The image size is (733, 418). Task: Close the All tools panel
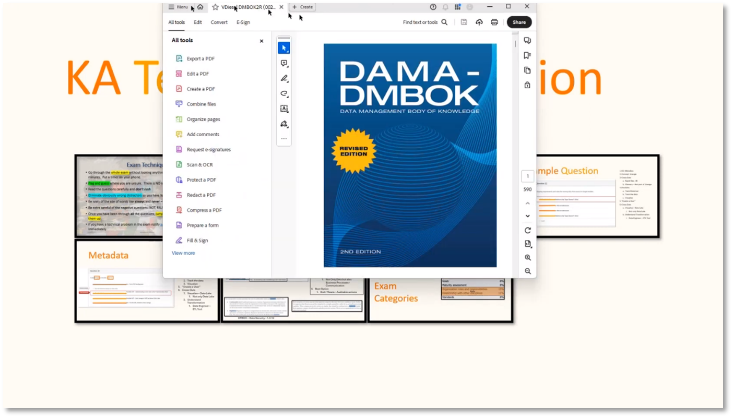click(262, 41)
